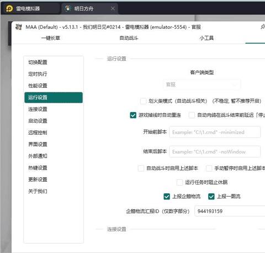The width and height of the screenshot is (265, 253).
Task: Click the 企鹅物流汇报ID (仅数字部分) label
Action: point(158,211)
